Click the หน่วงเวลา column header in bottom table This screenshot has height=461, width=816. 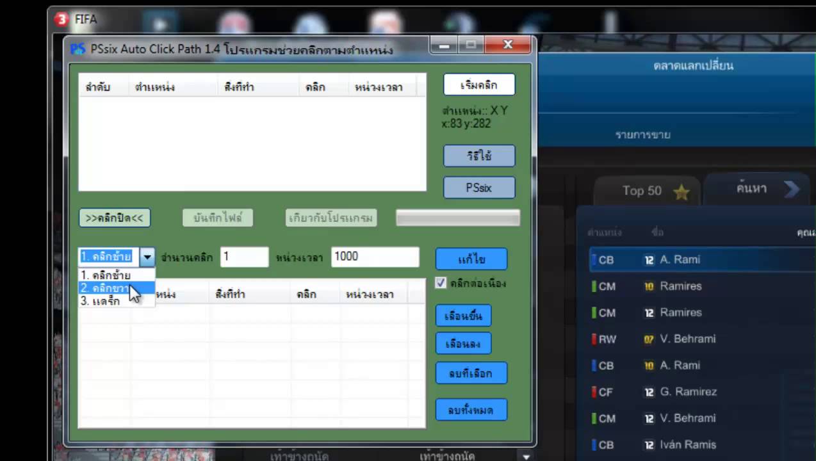pos(375,295)
